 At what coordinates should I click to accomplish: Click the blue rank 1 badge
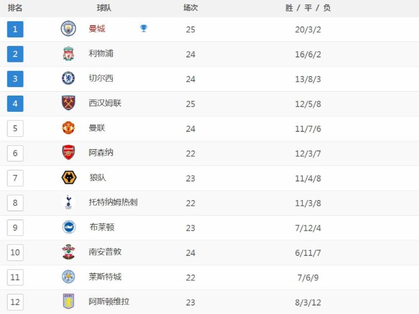[x=15, y=29]
